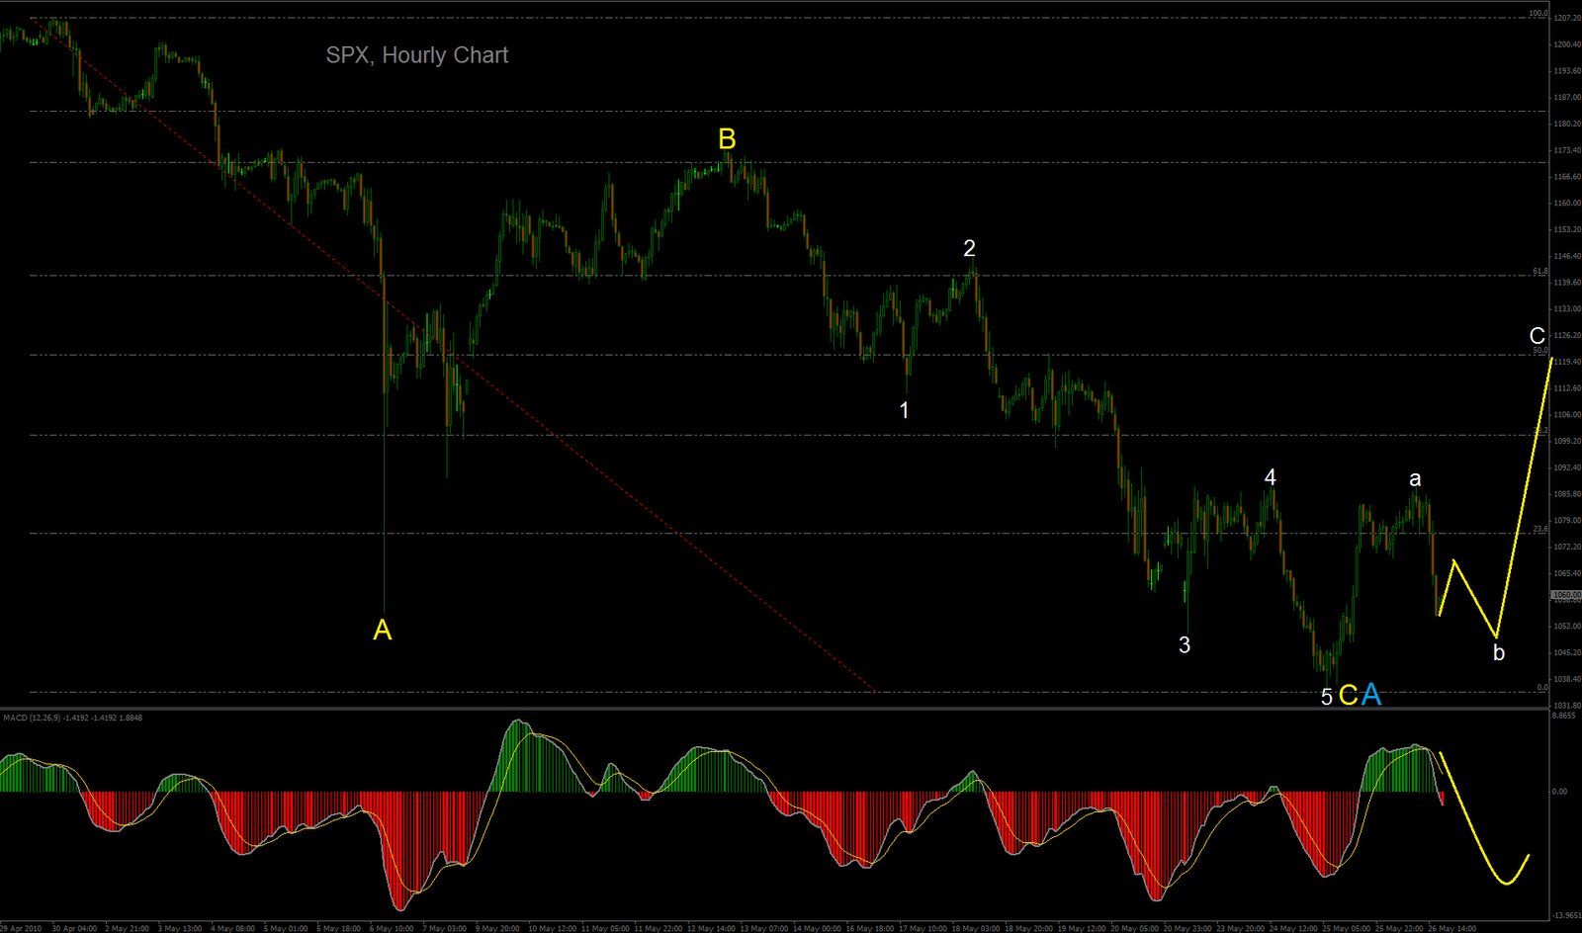
Task: Click the 1180.20 price axis label
Action: (x=1567, y=125)
